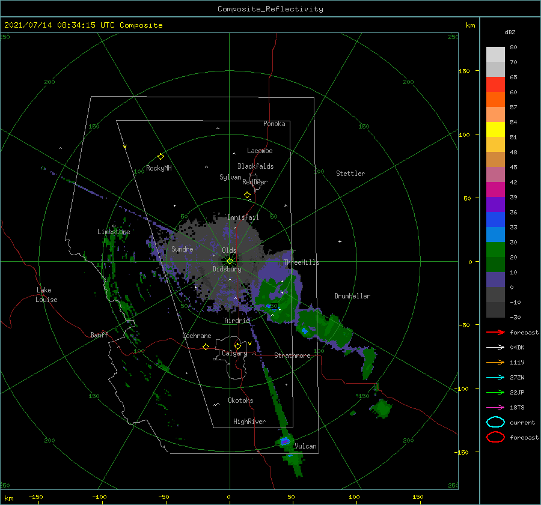Click the Cochrane town label
This screenshot has width=541, height=505.
pyautogui.click(x=197, y=336)
